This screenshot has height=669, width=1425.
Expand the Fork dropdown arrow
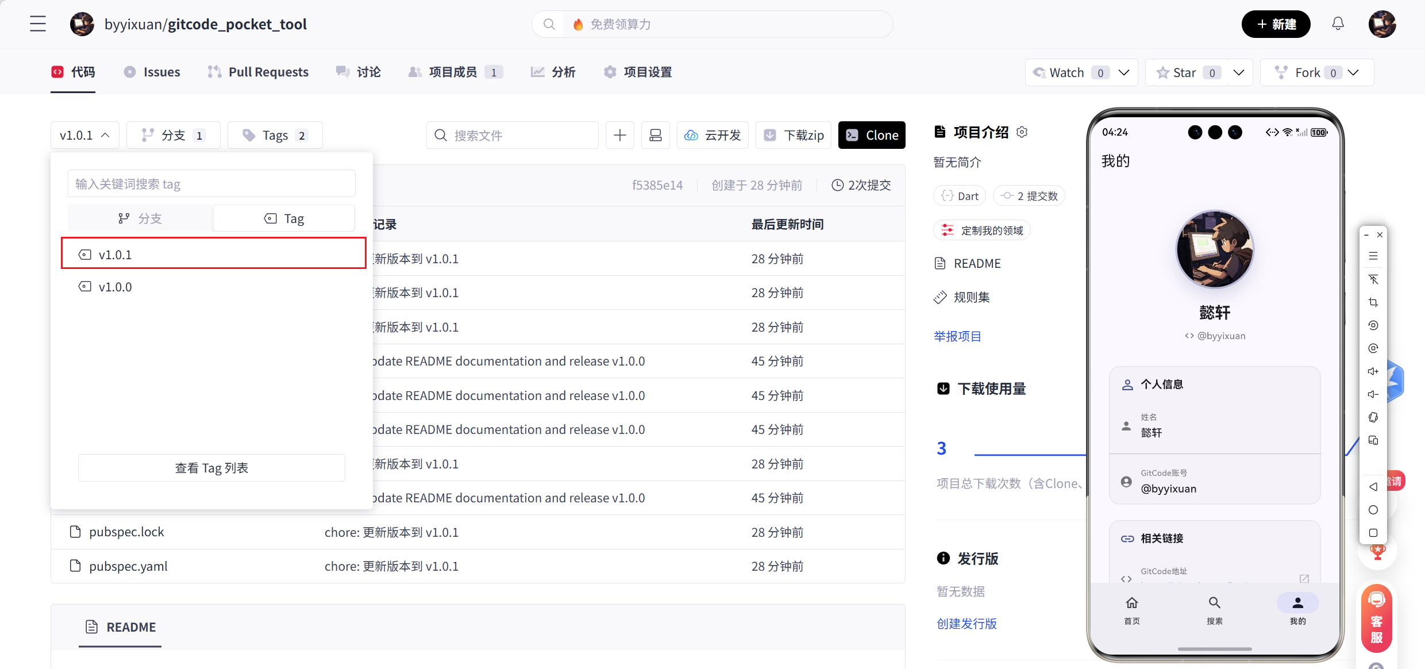coord(1353,72)
